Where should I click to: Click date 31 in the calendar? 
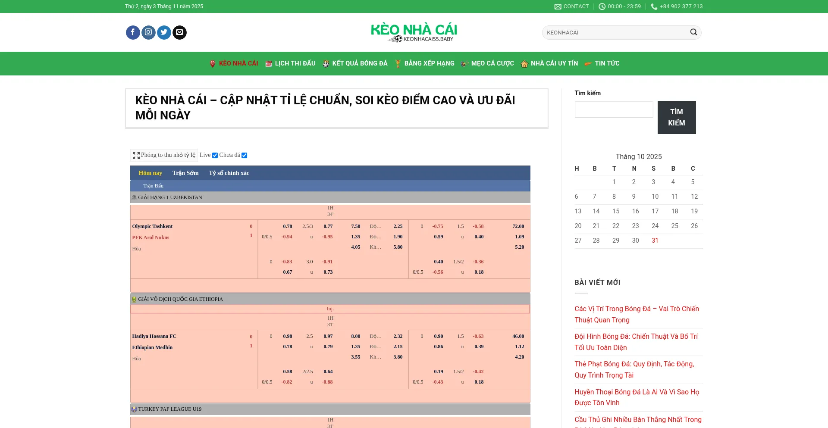click(x=655, y=241)
